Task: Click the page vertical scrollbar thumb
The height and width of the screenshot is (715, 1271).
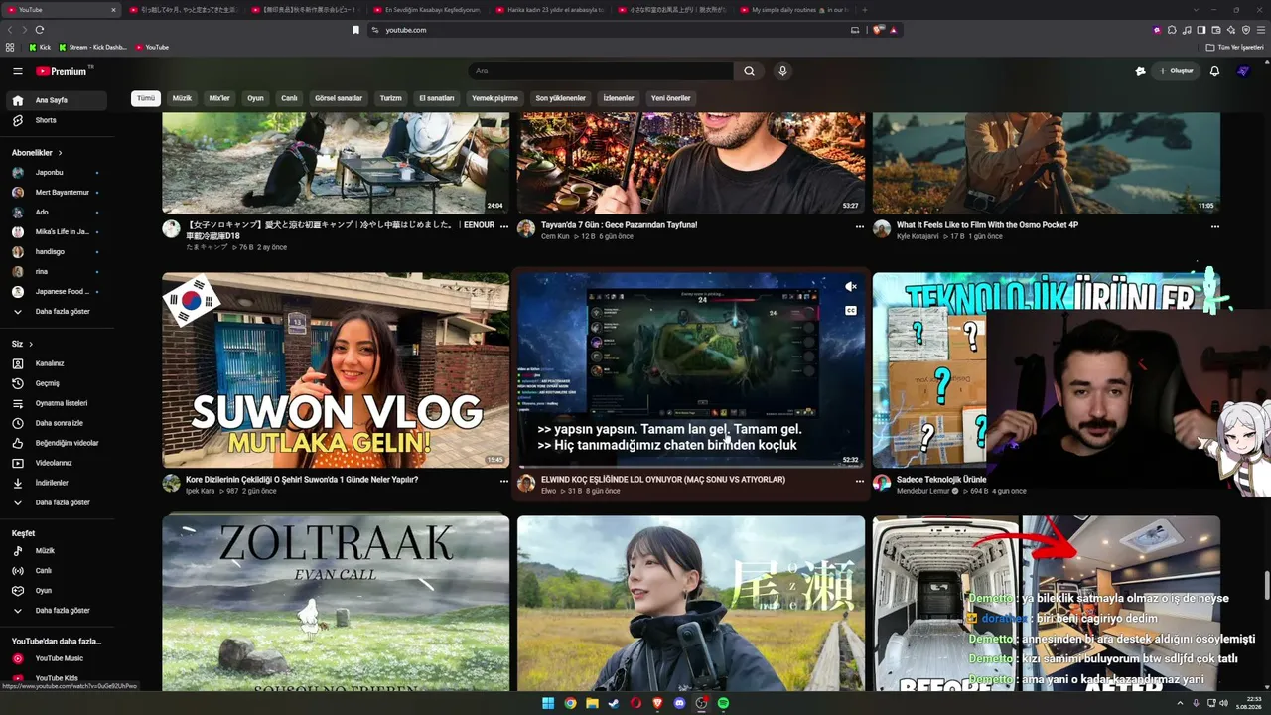Action: pos(1266,586)
